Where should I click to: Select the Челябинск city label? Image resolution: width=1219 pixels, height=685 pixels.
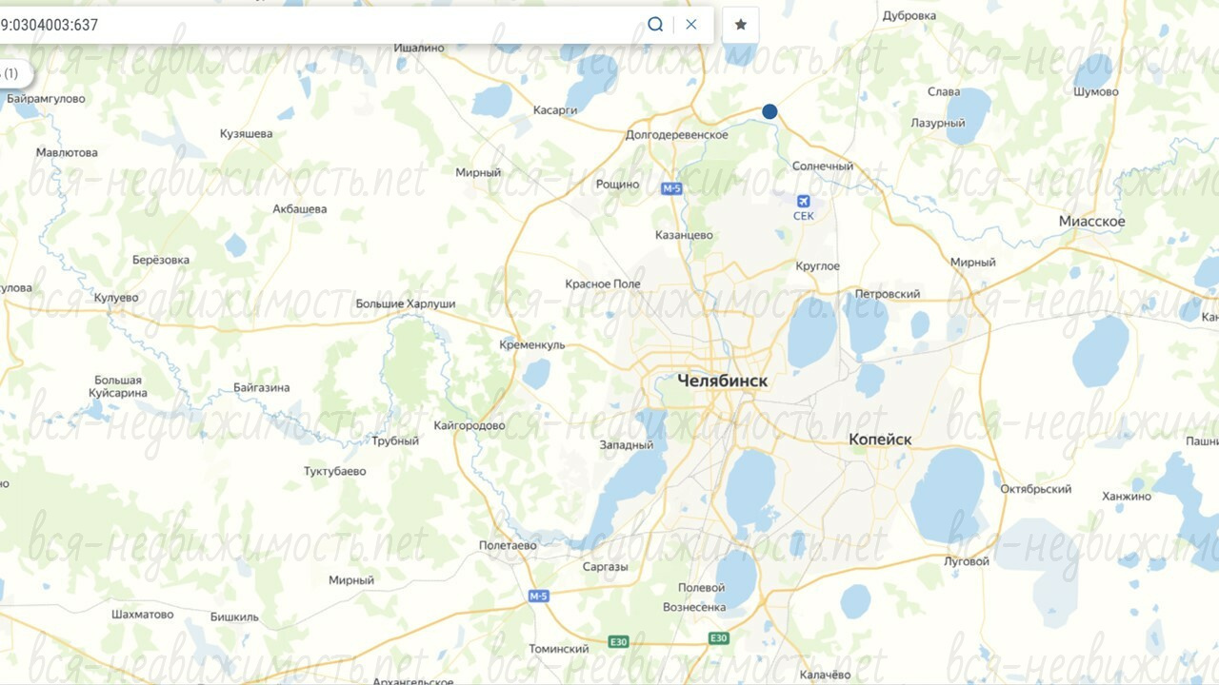point(722,381)
